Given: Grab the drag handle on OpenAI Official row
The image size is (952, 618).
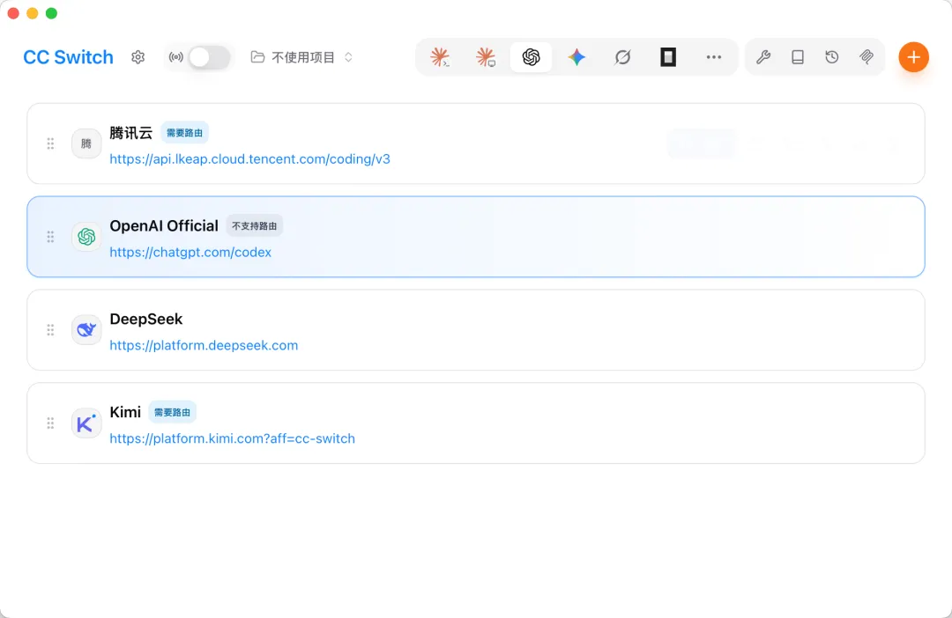Looking at the screenshot, I should click(50, 237).
